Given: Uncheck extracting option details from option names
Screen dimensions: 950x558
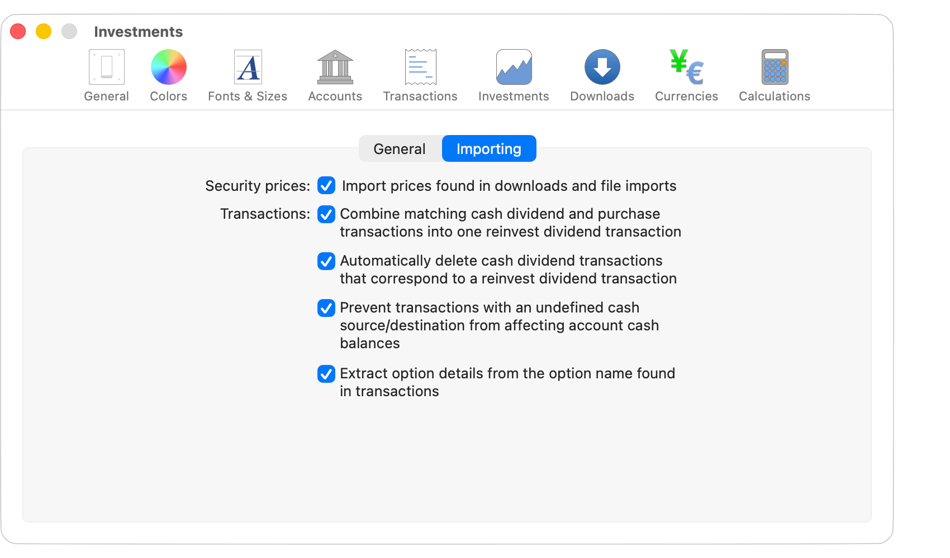Looking at the screenshot, I should 326,374.
